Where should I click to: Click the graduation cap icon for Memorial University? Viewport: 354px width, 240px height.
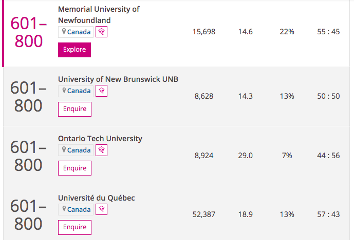pyautogui.click(x=101, y=32)
